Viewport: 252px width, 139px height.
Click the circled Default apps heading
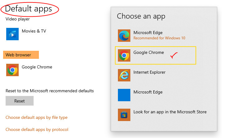29,9
